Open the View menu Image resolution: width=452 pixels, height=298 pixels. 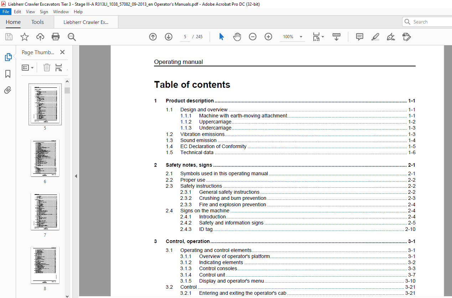[x=30, y=12]
